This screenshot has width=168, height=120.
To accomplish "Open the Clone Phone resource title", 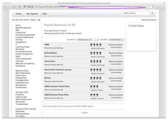I will click(x=50, y=61).
